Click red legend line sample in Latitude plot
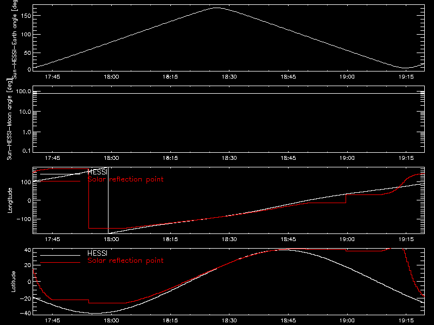The height and width of the screenshot is (325, 434). click(60, 262)
